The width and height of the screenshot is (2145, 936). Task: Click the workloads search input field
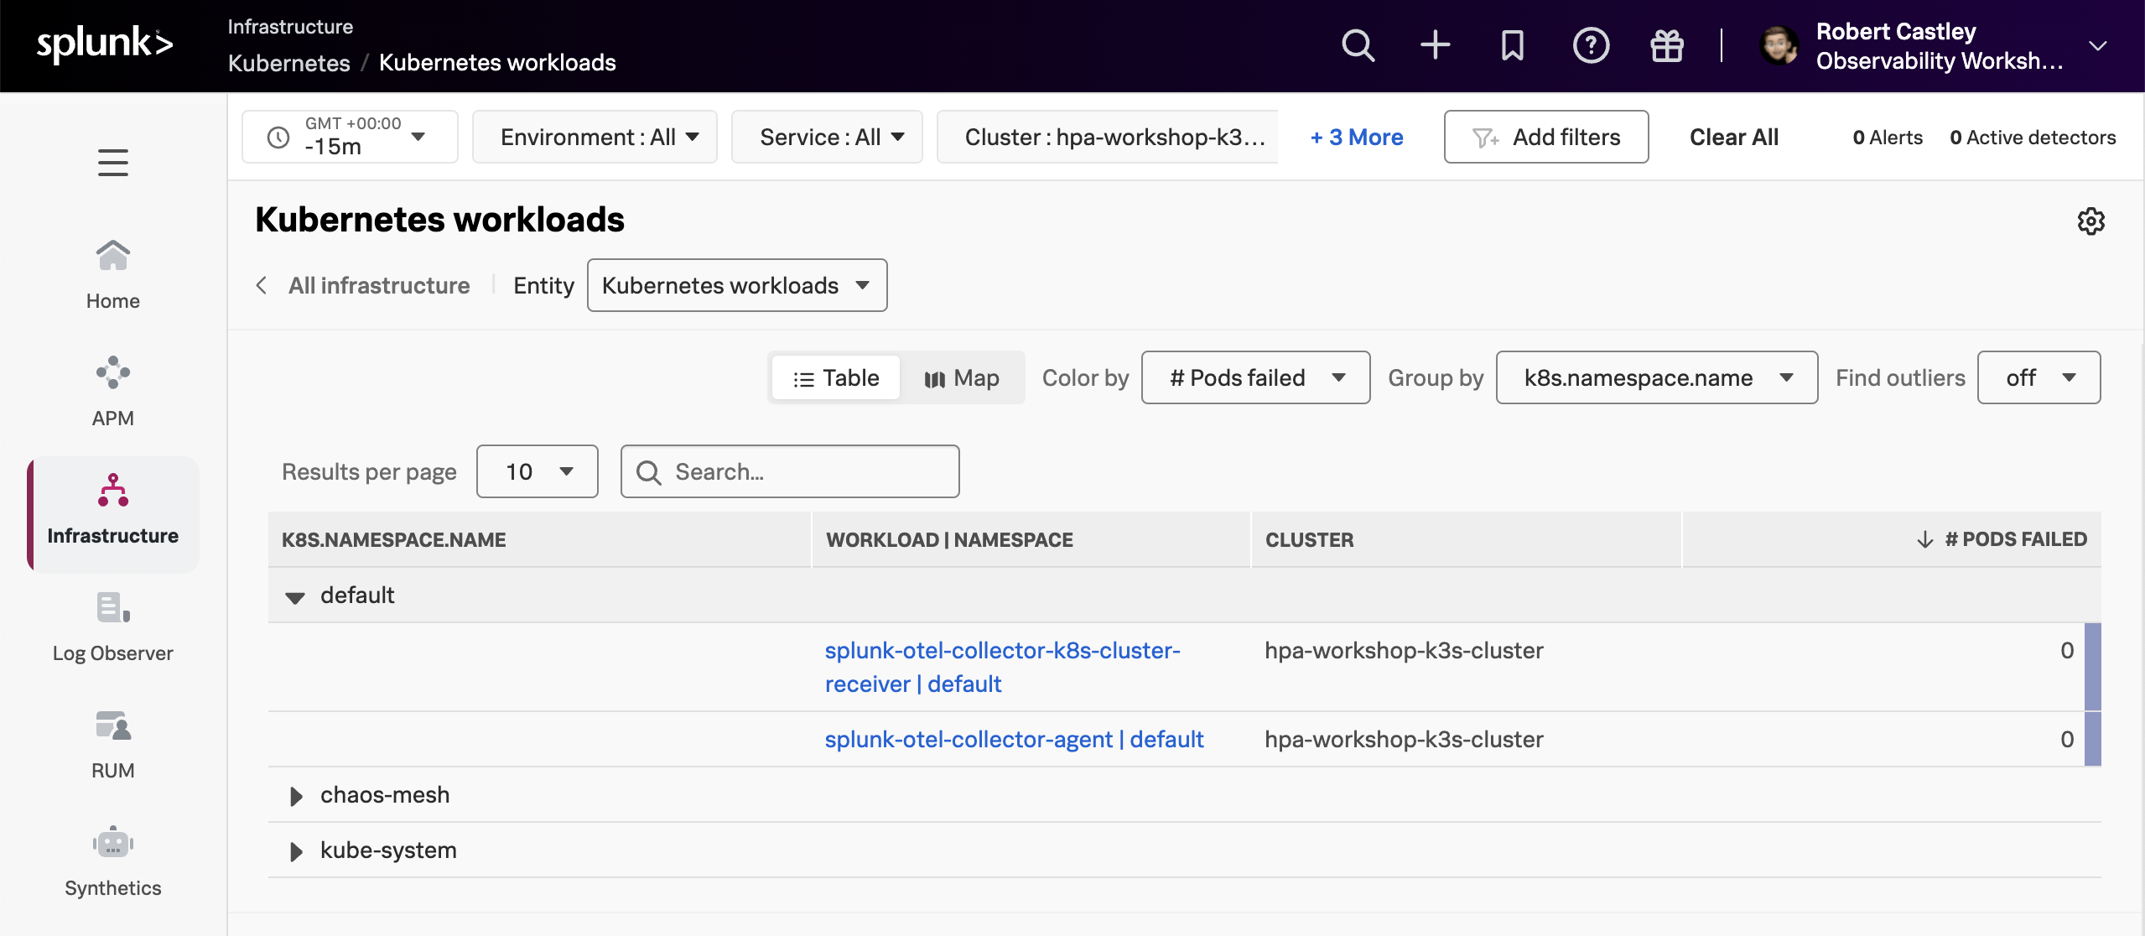[x=789, y=471]
